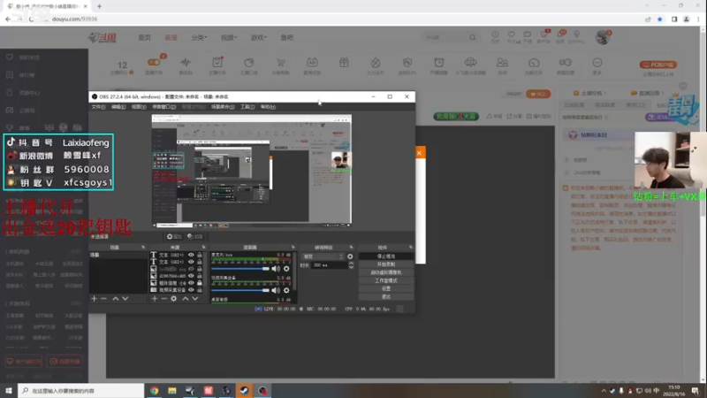707x398 pixels.
Task: Click the OBS preview canvas thumbnail
Action: [252, 171]
